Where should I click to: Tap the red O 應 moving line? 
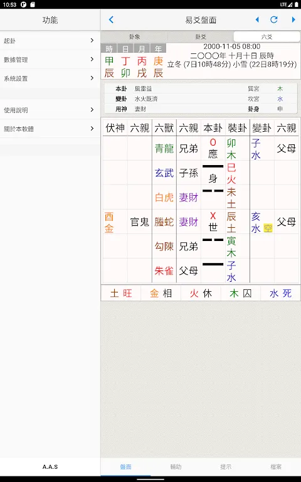tap(213, 148)
